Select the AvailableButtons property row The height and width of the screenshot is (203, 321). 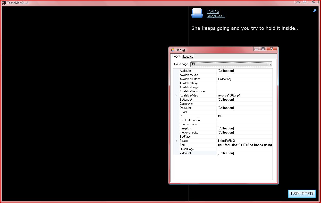point(223,79)
